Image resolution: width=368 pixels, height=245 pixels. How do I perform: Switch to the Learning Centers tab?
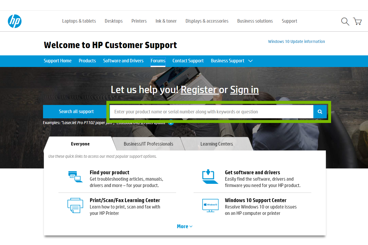click(216, 144)
